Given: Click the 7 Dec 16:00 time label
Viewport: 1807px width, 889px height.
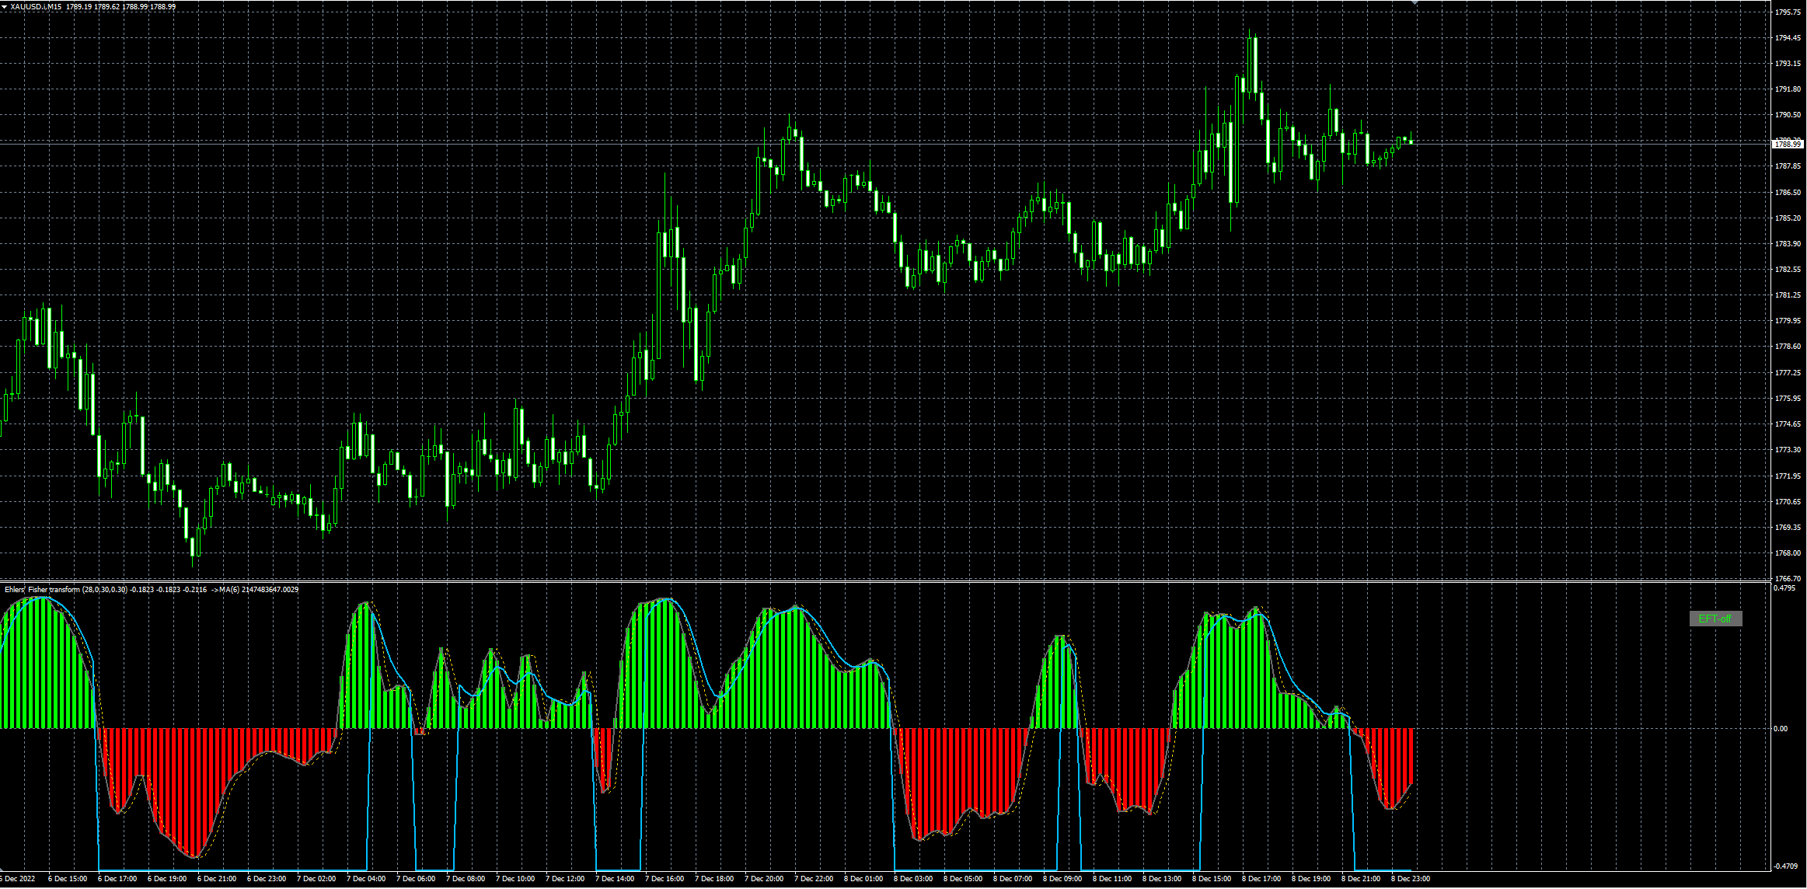Looking at the screenshot, I should (665, 879).
